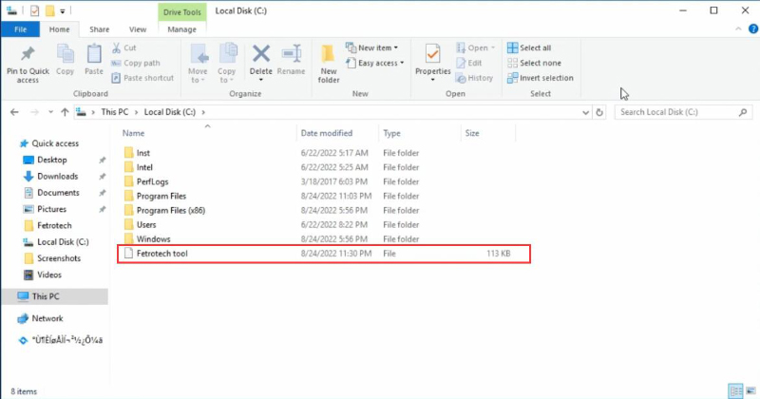Screen dimensions: 760x399
Task: Click the Edit ribbon command
Action: (468, 63)
